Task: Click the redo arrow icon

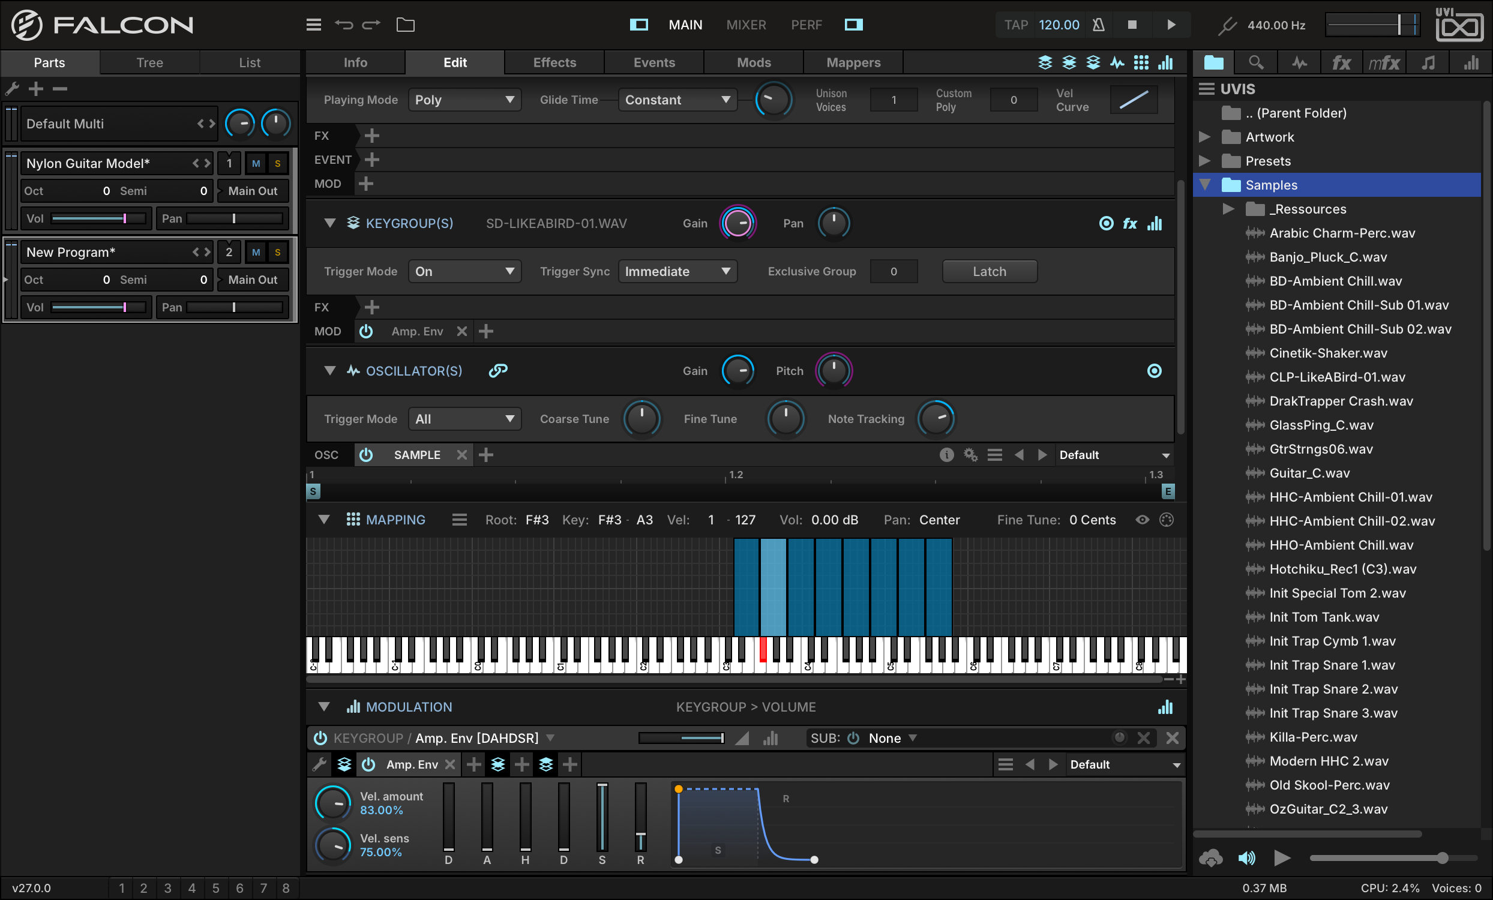Action: click(x=371, y=25)
